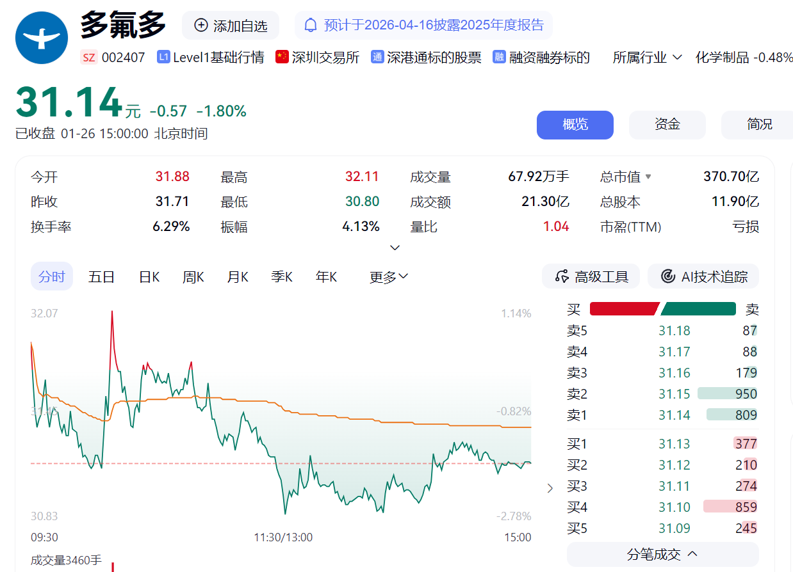Click the 市盈(TTM) value 亏损
Viewport: 793px width, 572px height.
pyautogui.click(x=746, y=226)
